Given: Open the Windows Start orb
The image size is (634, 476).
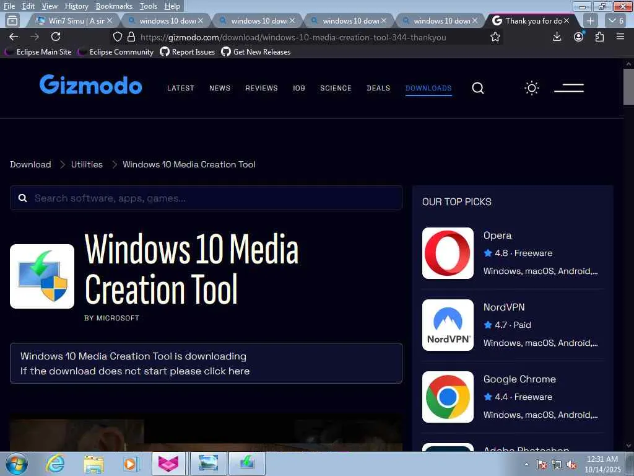Looking at the screenshot, I should click(17, 464).
